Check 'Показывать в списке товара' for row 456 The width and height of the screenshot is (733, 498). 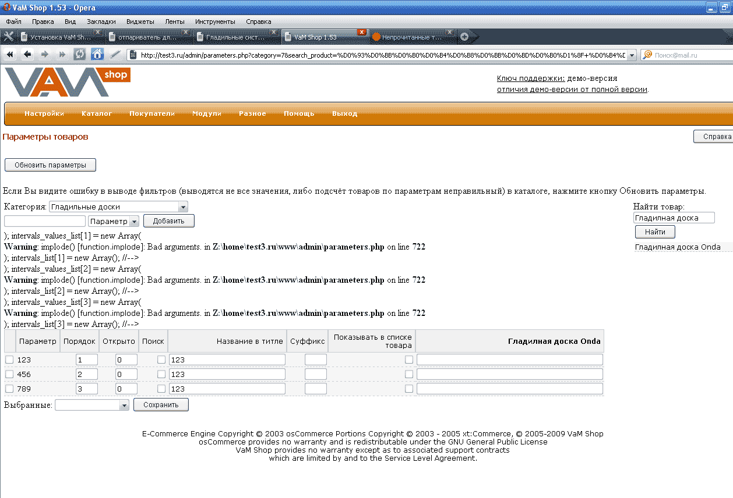pos(409,374)
